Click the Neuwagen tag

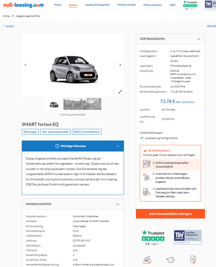pos(30,132)
